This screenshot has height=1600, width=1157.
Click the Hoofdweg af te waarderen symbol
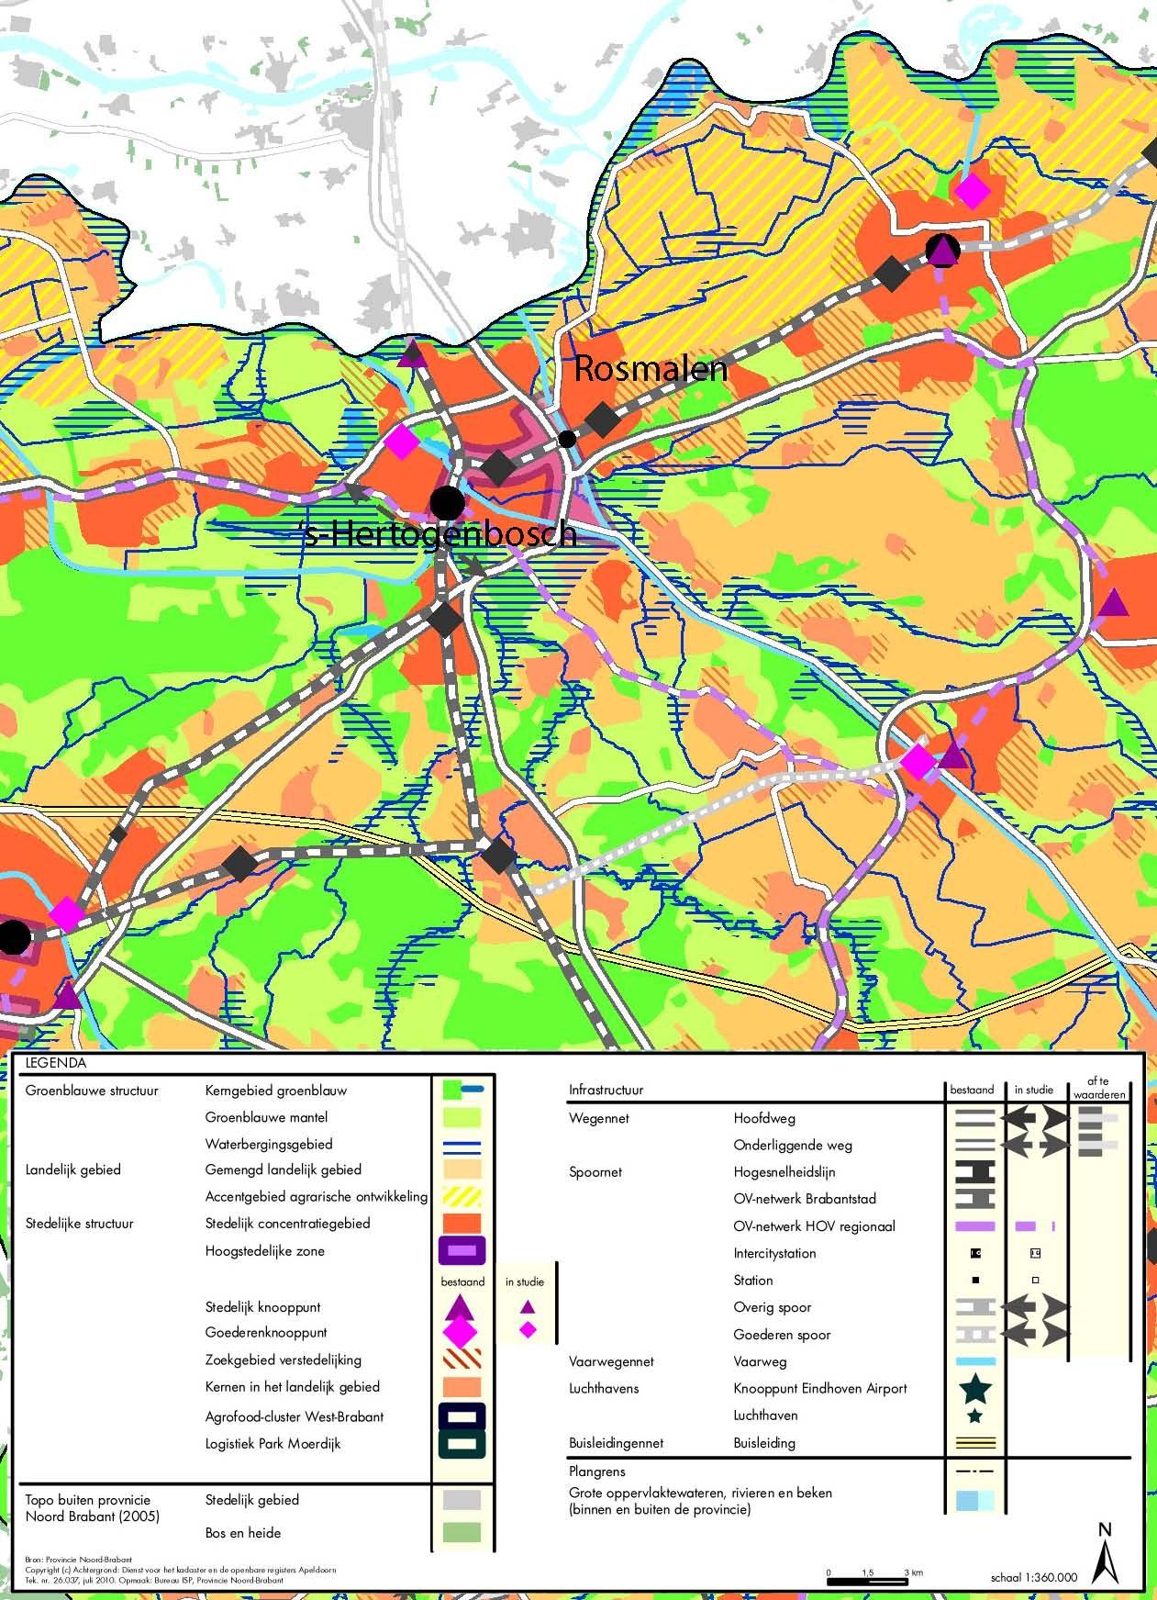coord(1097,1118)
